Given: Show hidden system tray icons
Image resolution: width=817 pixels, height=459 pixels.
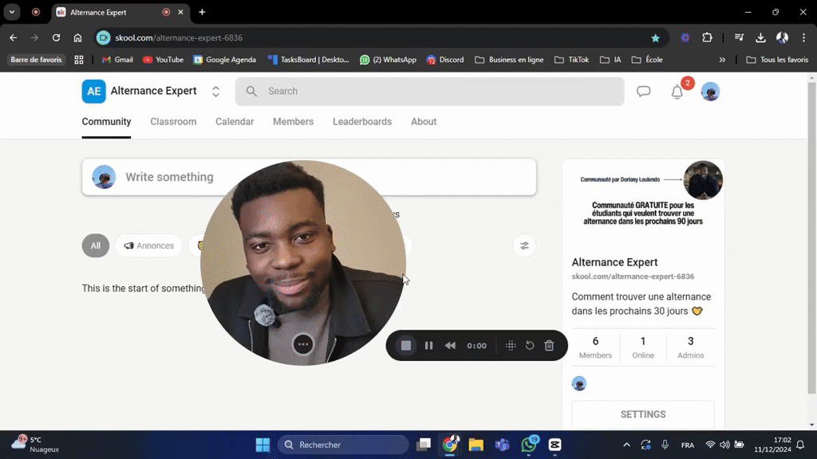Looking at the screenshot, I should [626, 445].
